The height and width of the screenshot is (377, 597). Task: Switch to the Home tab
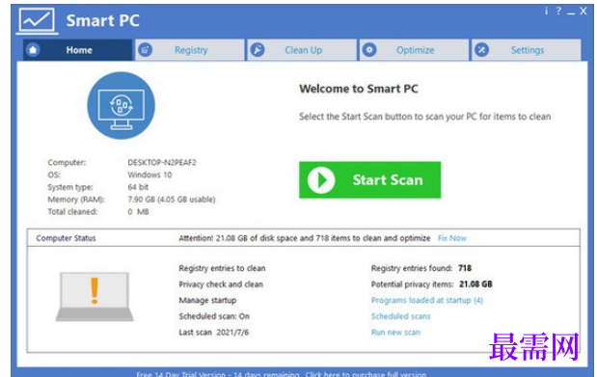pos(78,50)
